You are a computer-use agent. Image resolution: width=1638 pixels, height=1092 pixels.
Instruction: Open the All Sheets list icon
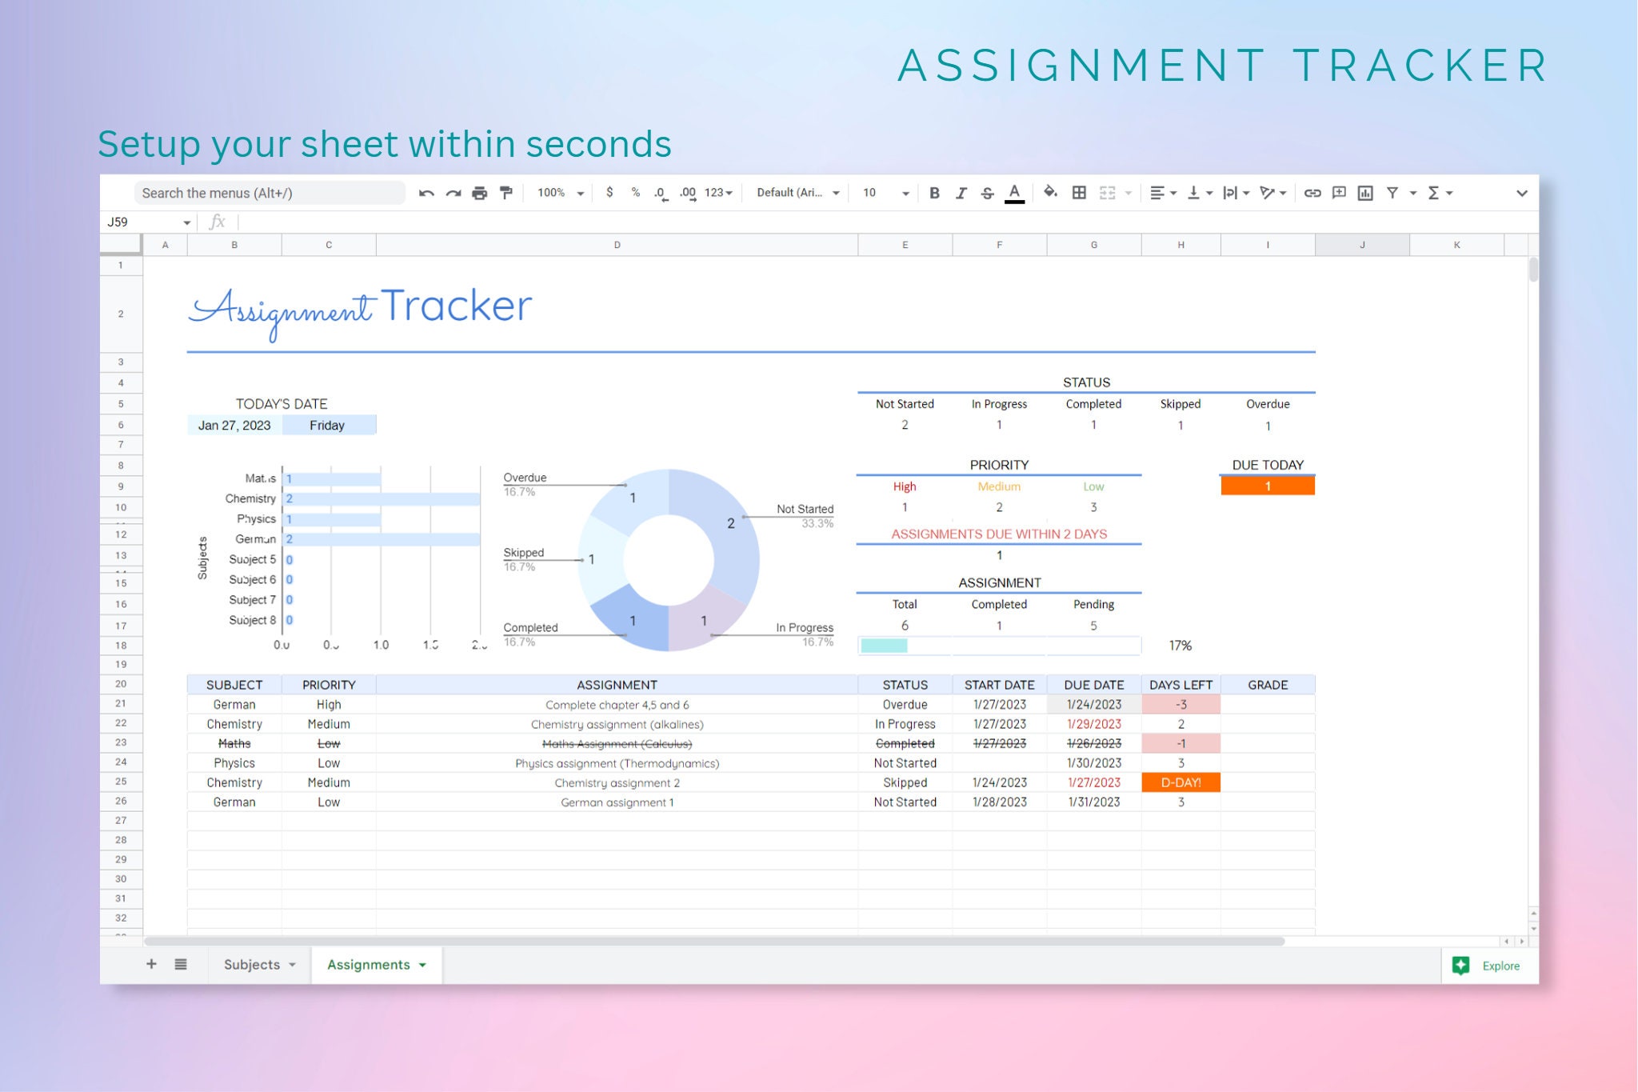pos(181,964)
